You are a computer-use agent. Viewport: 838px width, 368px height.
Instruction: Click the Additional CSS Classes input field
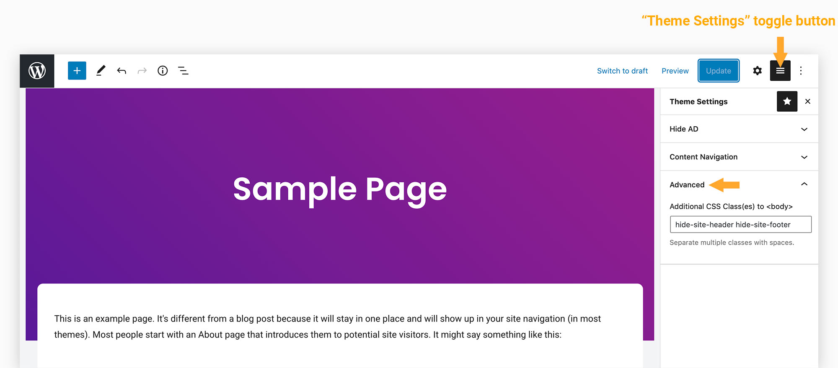[x=740, y=225]
